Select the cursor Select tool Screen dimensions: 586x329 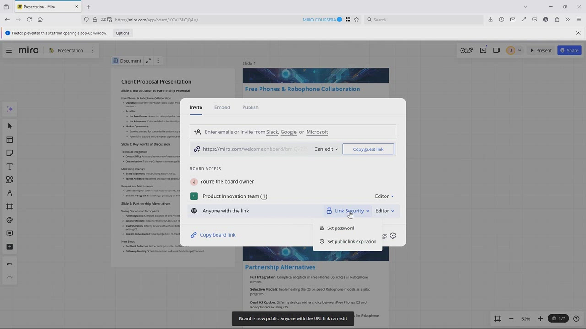tap(10, 126)
